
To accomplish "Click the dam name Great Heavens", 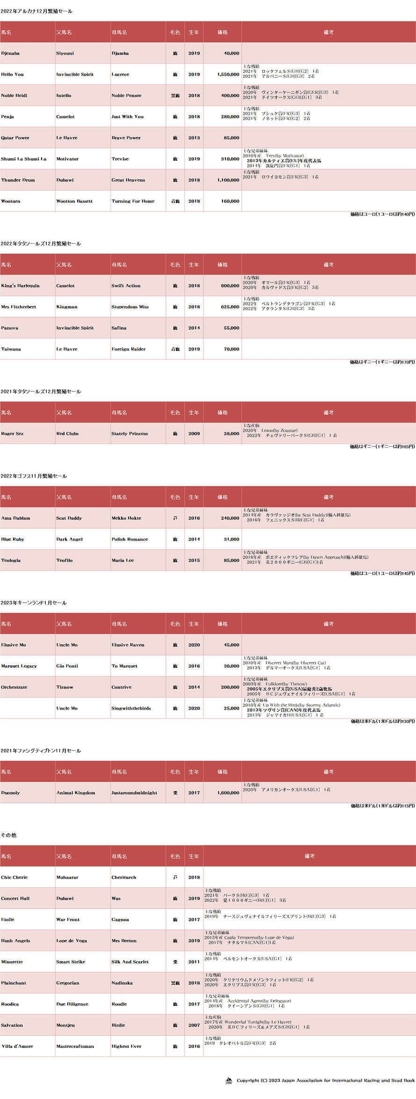I will 128,180.
